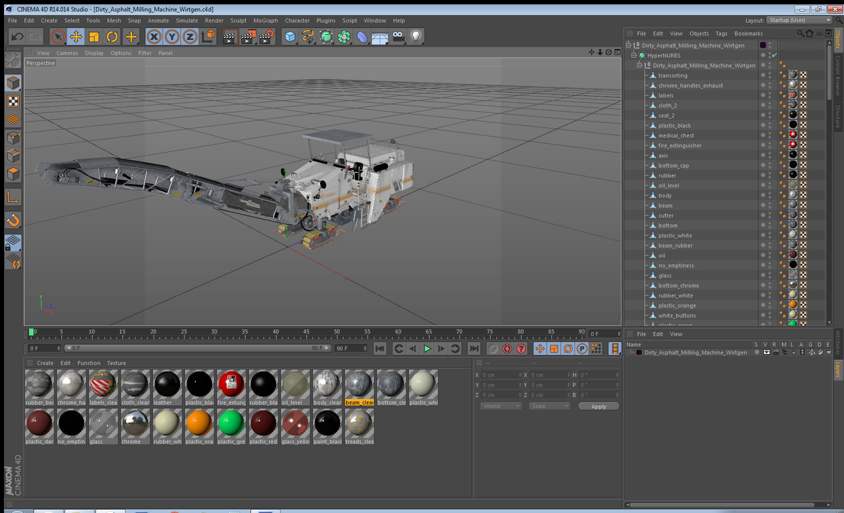Screen dimensions: 844x513
Task: Select the Move tool
Action: (x=76, y=36)
